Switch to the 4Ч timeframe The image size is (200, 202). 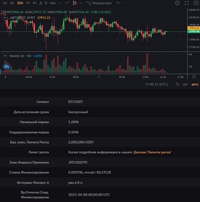pos(35,3)
